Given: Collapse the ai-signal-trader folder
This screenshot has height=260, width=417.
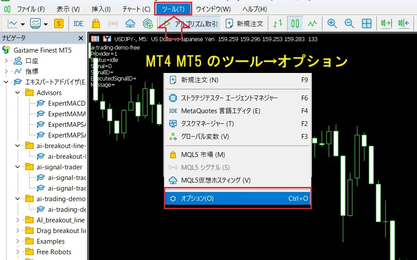Looking at the screenshot, I should (x=18, y=167).
